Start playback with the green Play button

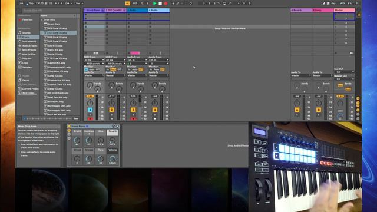pos(154,4)
